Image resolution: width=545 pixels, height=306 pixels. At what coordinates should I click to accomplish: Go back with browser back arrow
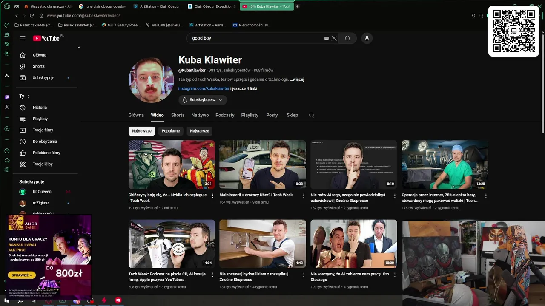17,16
